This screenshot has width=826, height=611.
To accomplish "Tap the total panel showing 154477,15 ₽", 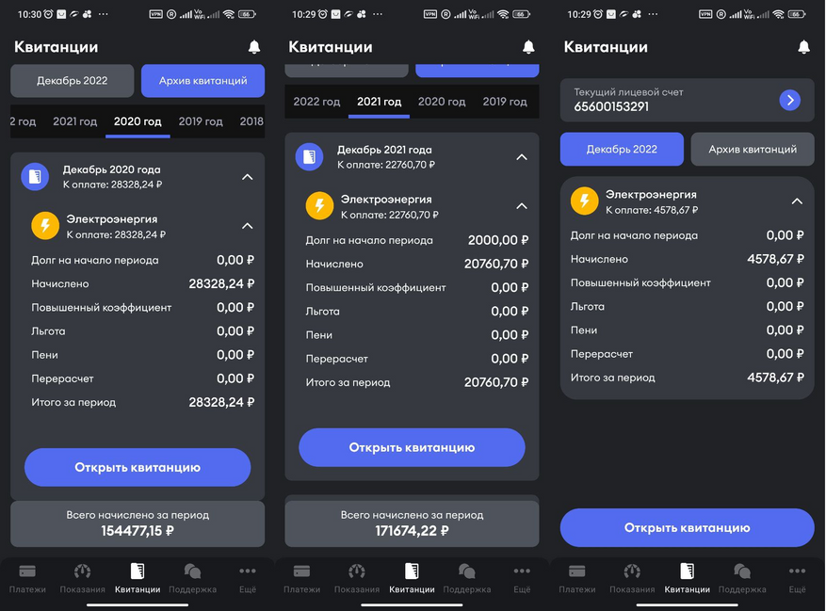I will click(138, 523).
